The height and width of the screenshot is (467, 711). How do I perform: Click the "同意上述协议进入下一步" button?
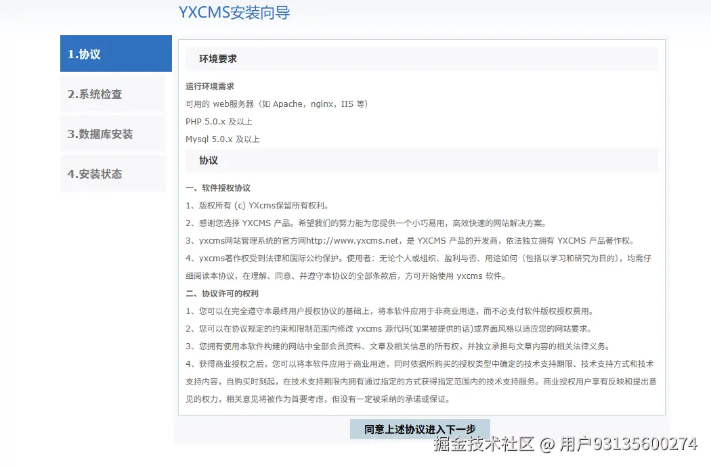(419, 428)
